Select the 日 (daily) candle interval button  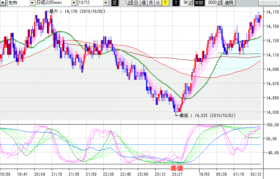pyautogui.click(x=136, y=3)
